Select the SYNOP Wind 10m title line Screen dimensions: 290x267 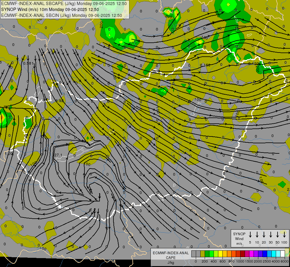click(x=50, y=9)
